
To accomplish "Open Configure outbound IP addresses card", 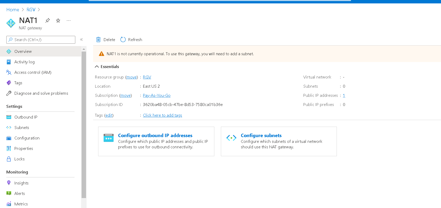I will tap(156, 141).
